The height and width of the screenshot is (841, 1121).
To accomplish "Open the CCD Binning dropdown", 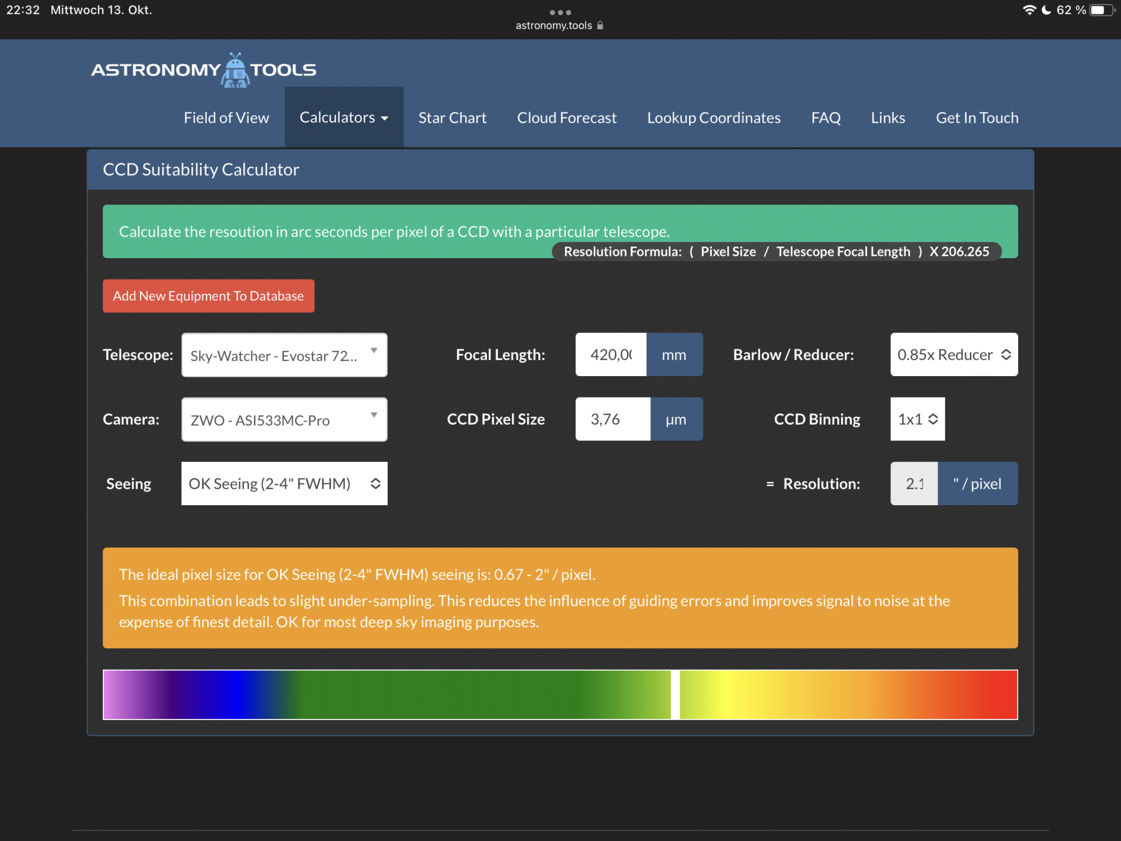I will click(917, 419).
